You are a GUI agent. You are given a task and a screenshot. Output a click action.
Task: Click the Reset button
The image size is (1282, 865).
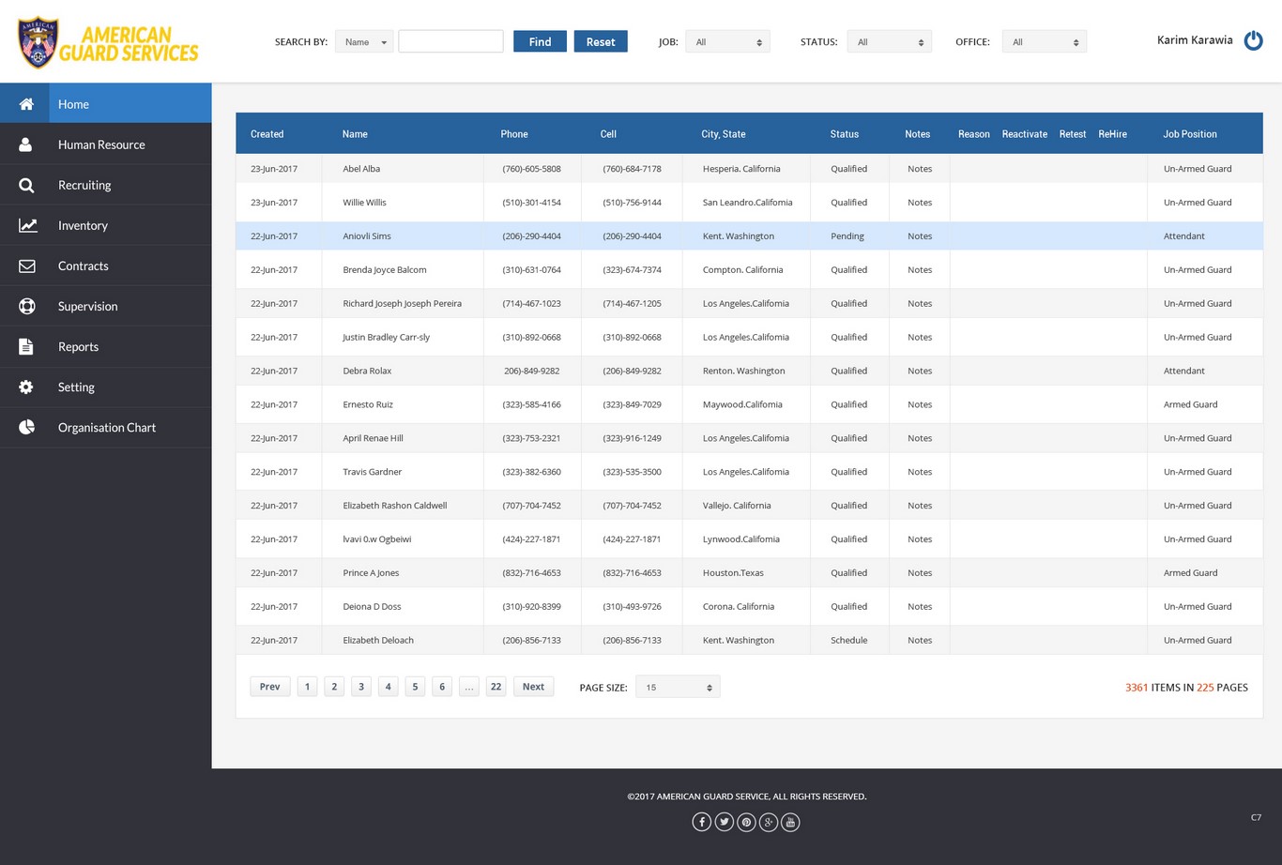click(x=601, y=41)
